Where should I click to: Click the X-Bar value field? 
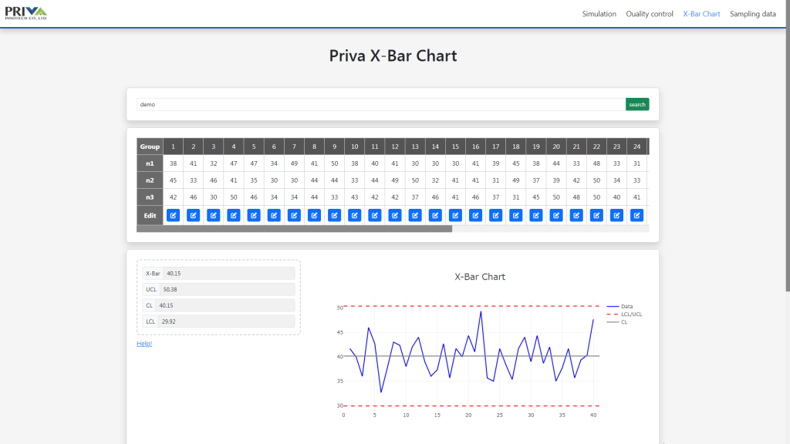pos(229,274)
